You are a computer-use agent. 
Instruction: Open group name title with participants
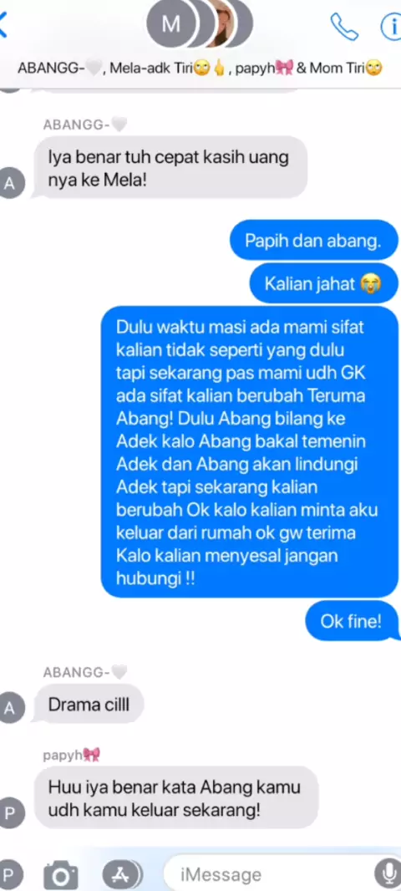pyautogui.click(x=200, y=69)
